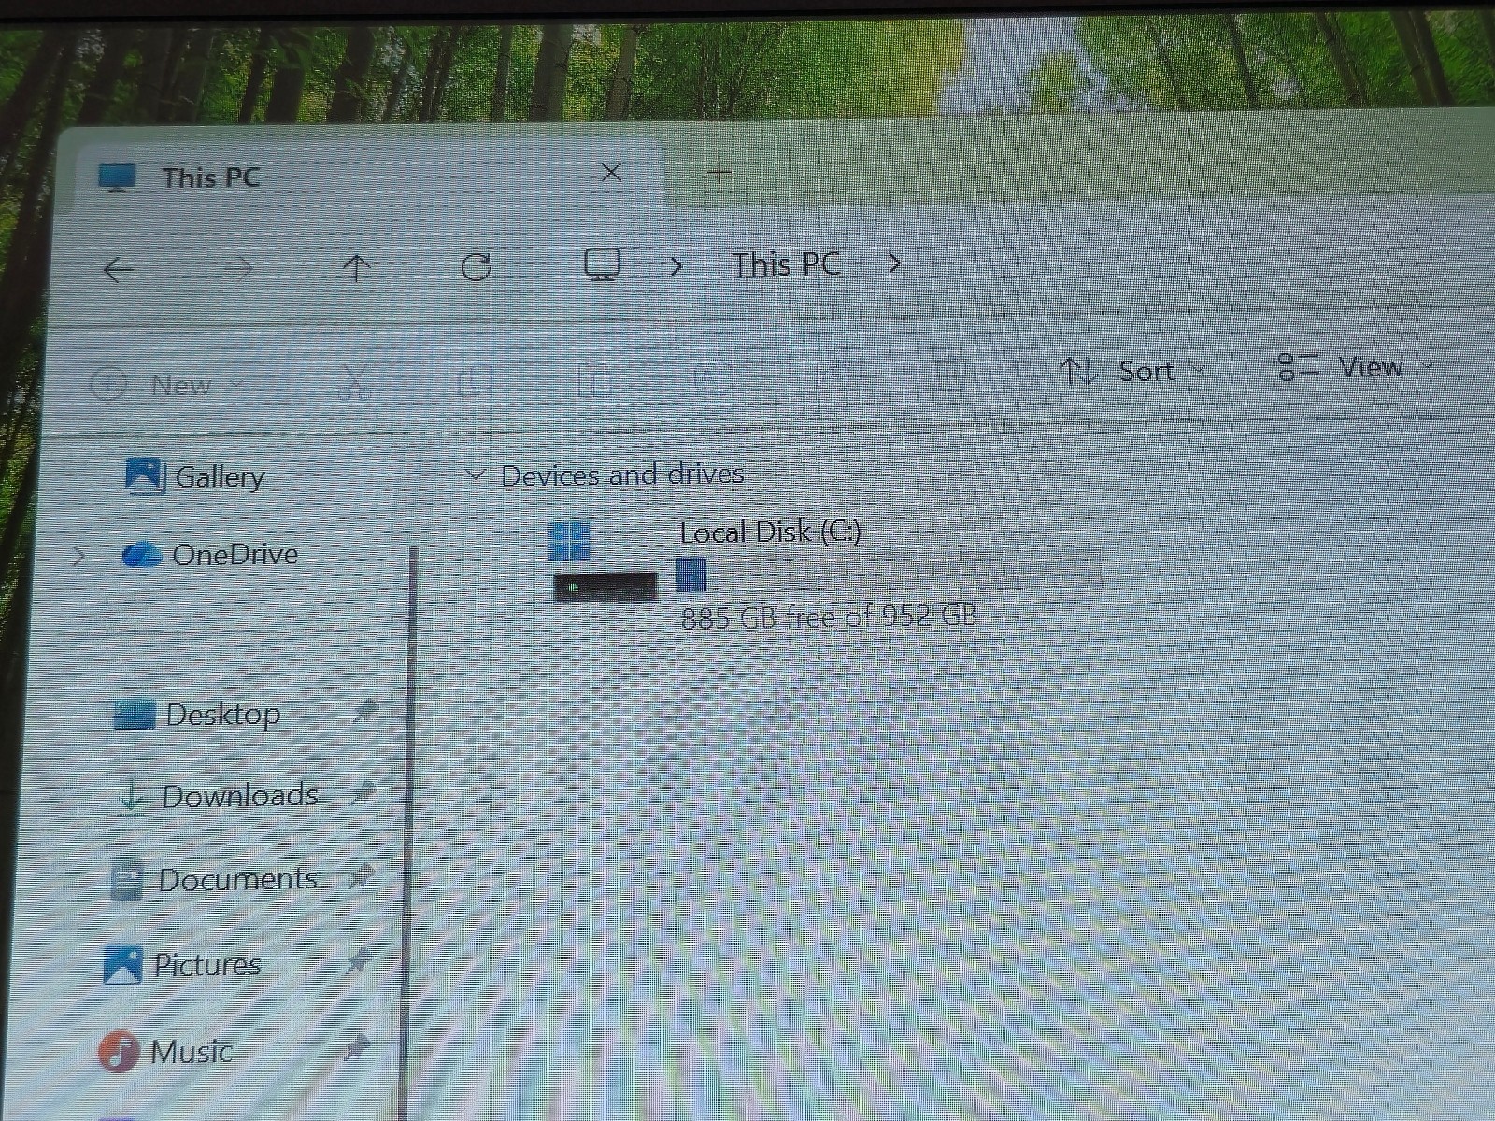Click the Copy toolbar icon
This screenshot has width=1495, height=1121.
pyautogui.click(x=475, y=380)
